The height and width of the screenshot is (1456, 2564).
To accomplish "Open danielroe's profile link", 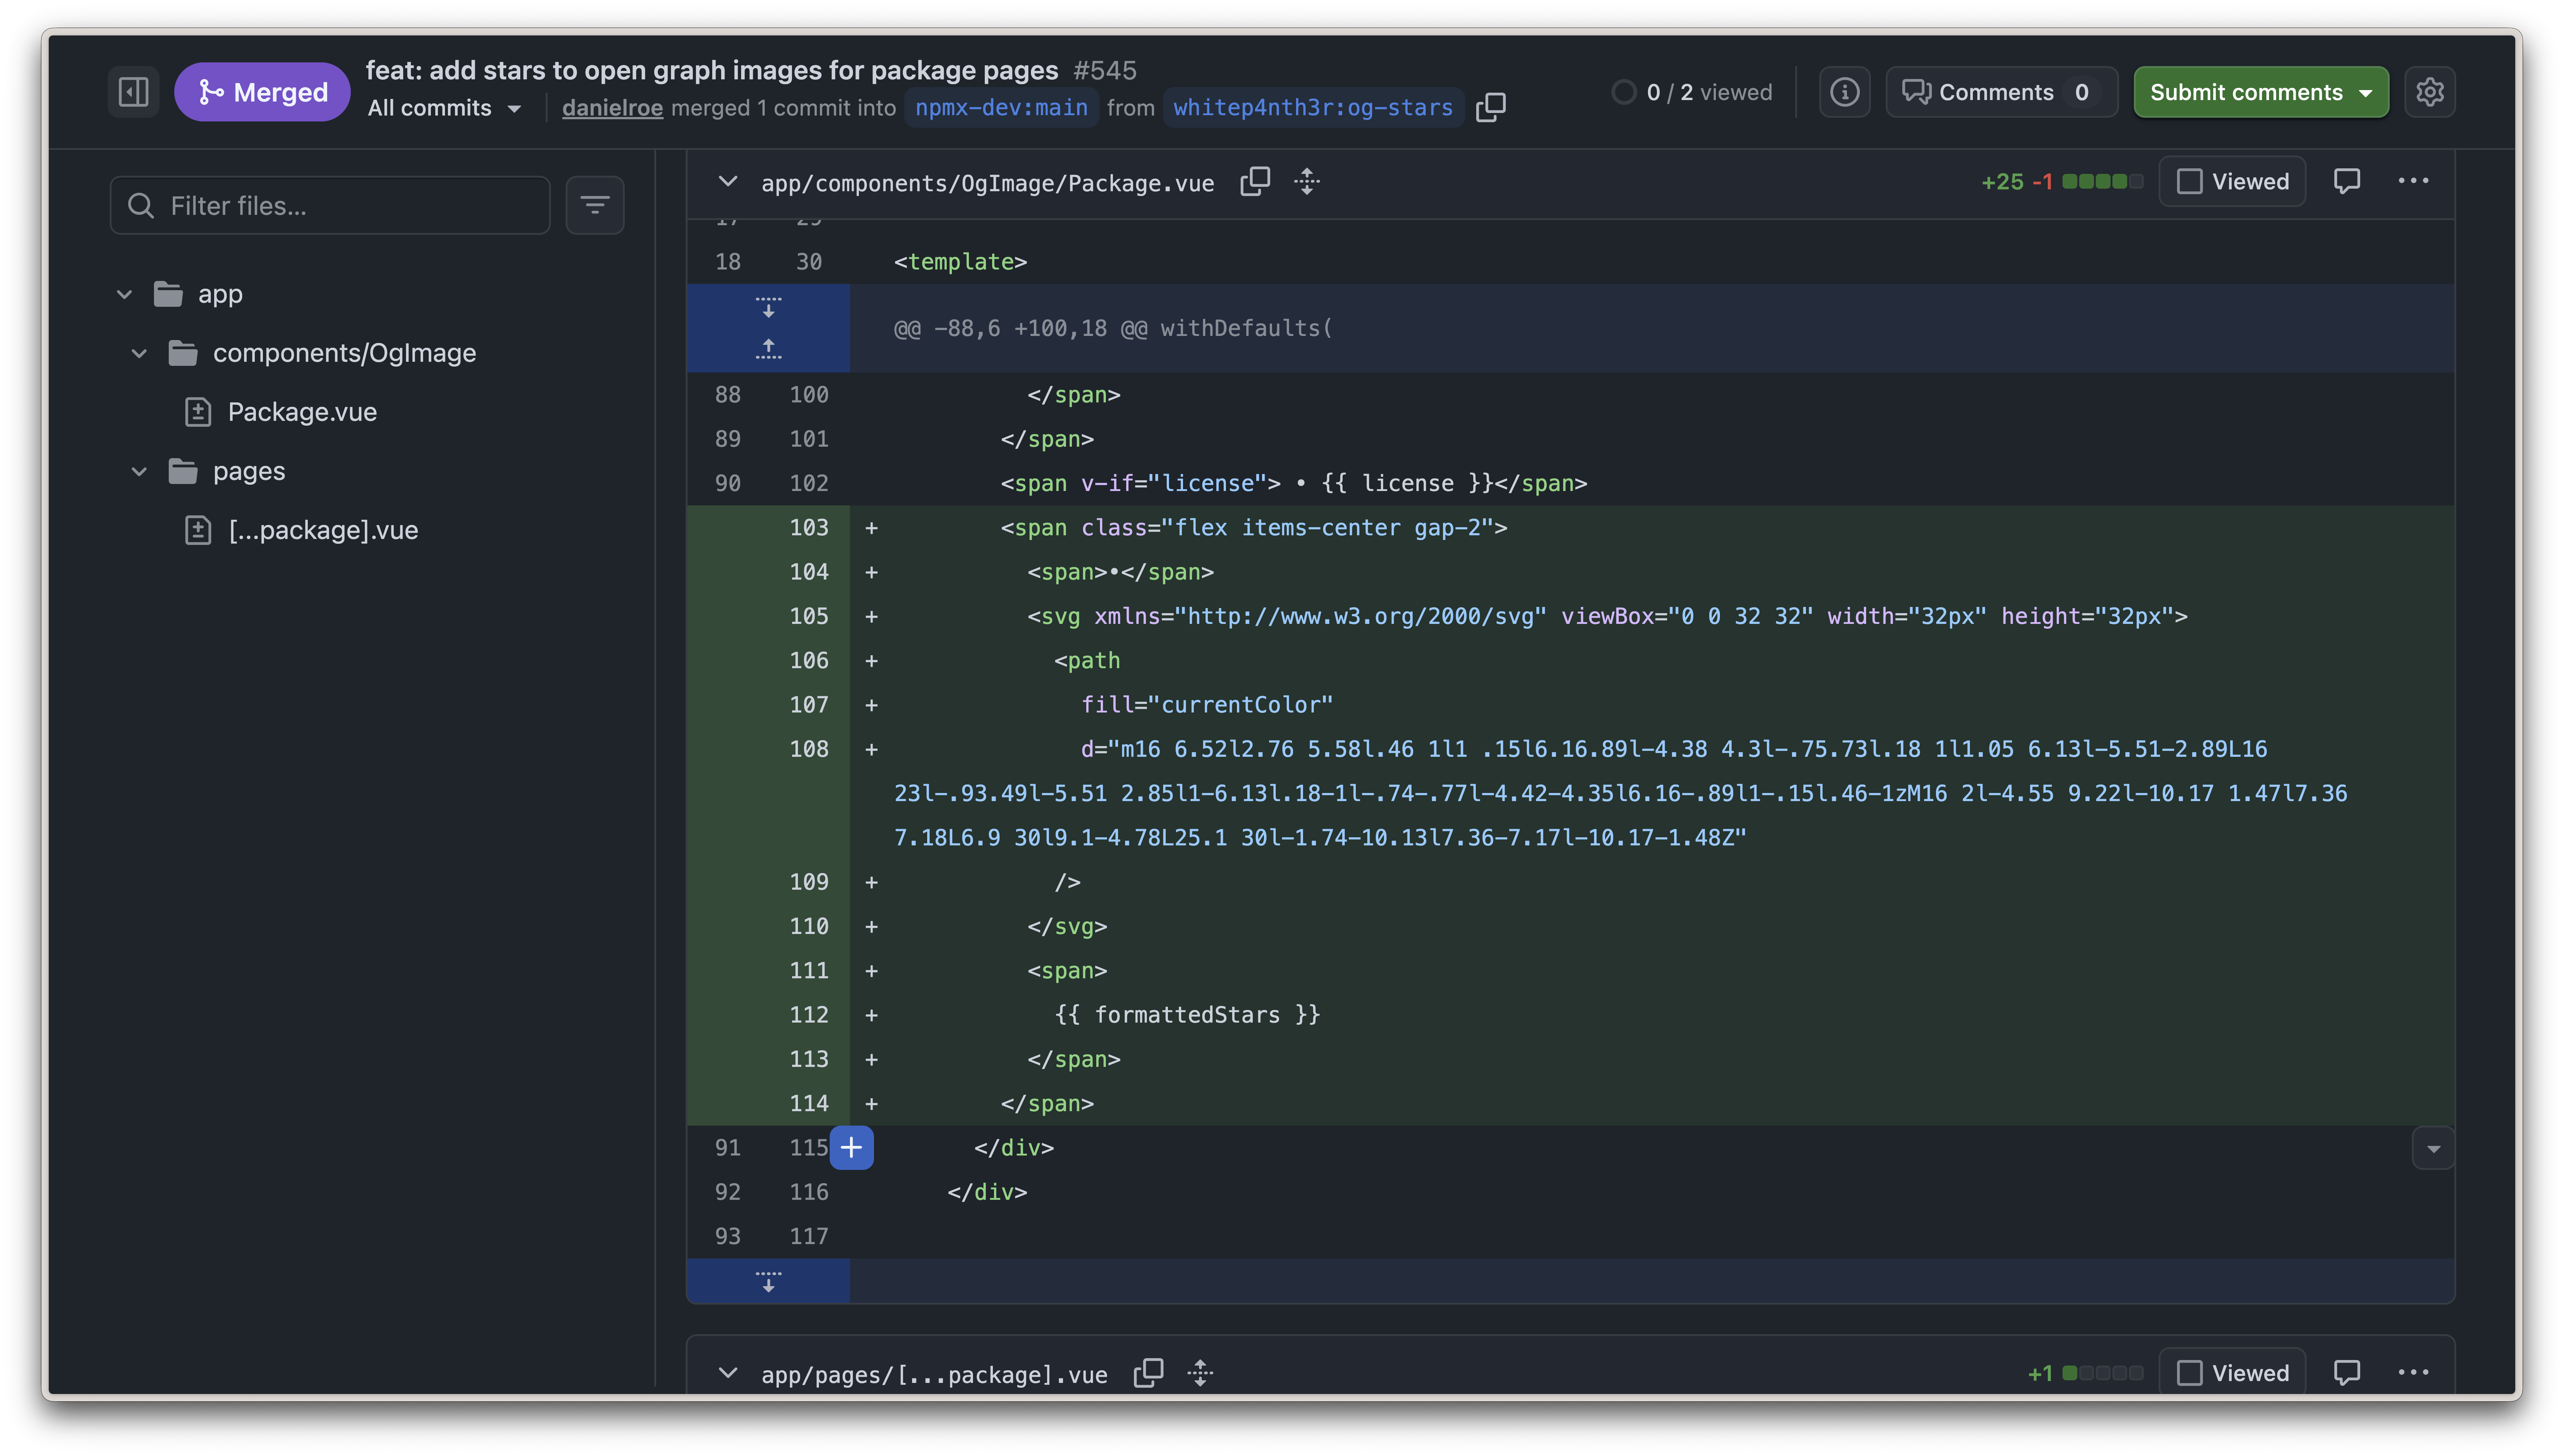I will coord(611,108).
